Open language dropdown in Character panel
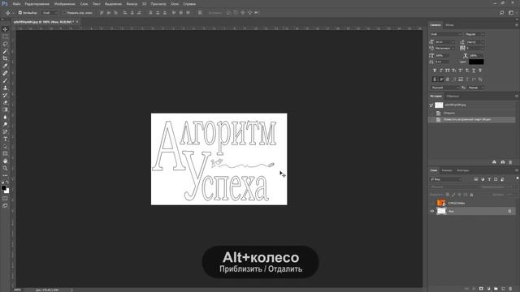The width and height of the screenshot is (520, 292). coord(445,88)
